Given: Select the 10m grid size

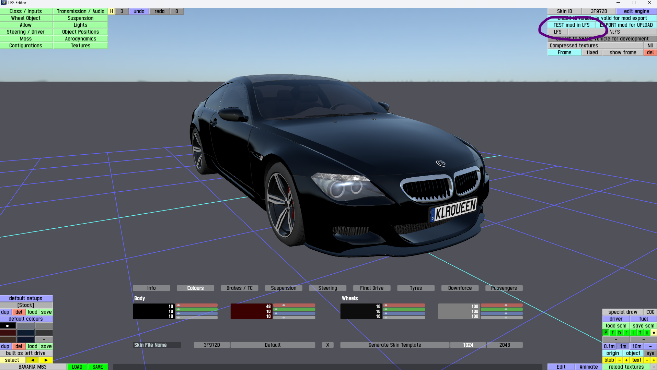Looking at the screenshot, I should tap(637, 346).
